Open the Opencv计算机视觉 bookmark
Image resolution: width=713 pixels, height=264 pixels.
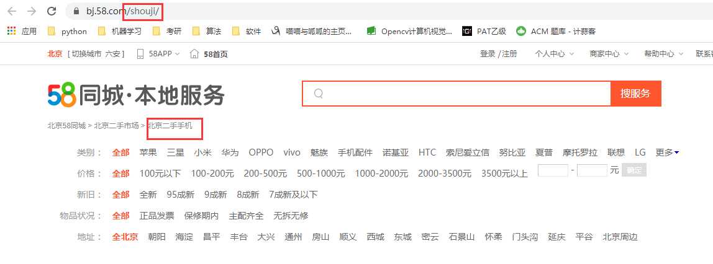(x=410, y=32)
